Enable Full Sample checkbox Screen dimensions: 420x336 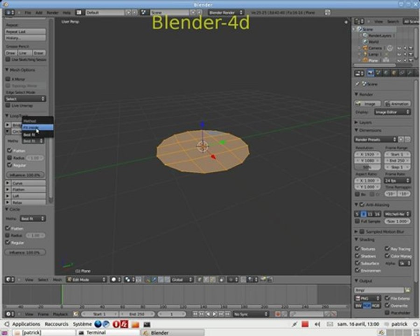pyautogui.click(x=357, y=221)
